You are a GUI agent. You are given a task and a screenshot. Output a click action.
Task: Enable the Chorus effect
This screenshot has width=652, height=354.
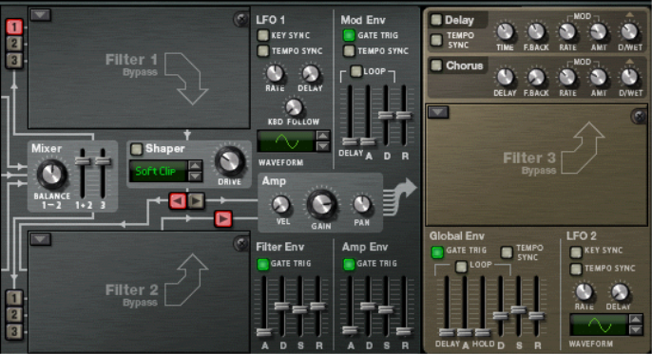click(436, 65)
